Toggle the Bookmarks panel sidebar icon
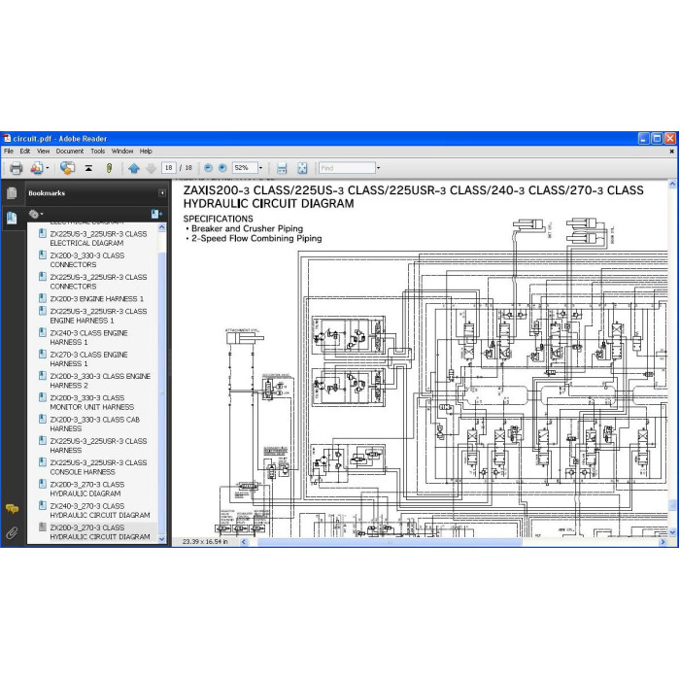 tap(12, 218)
